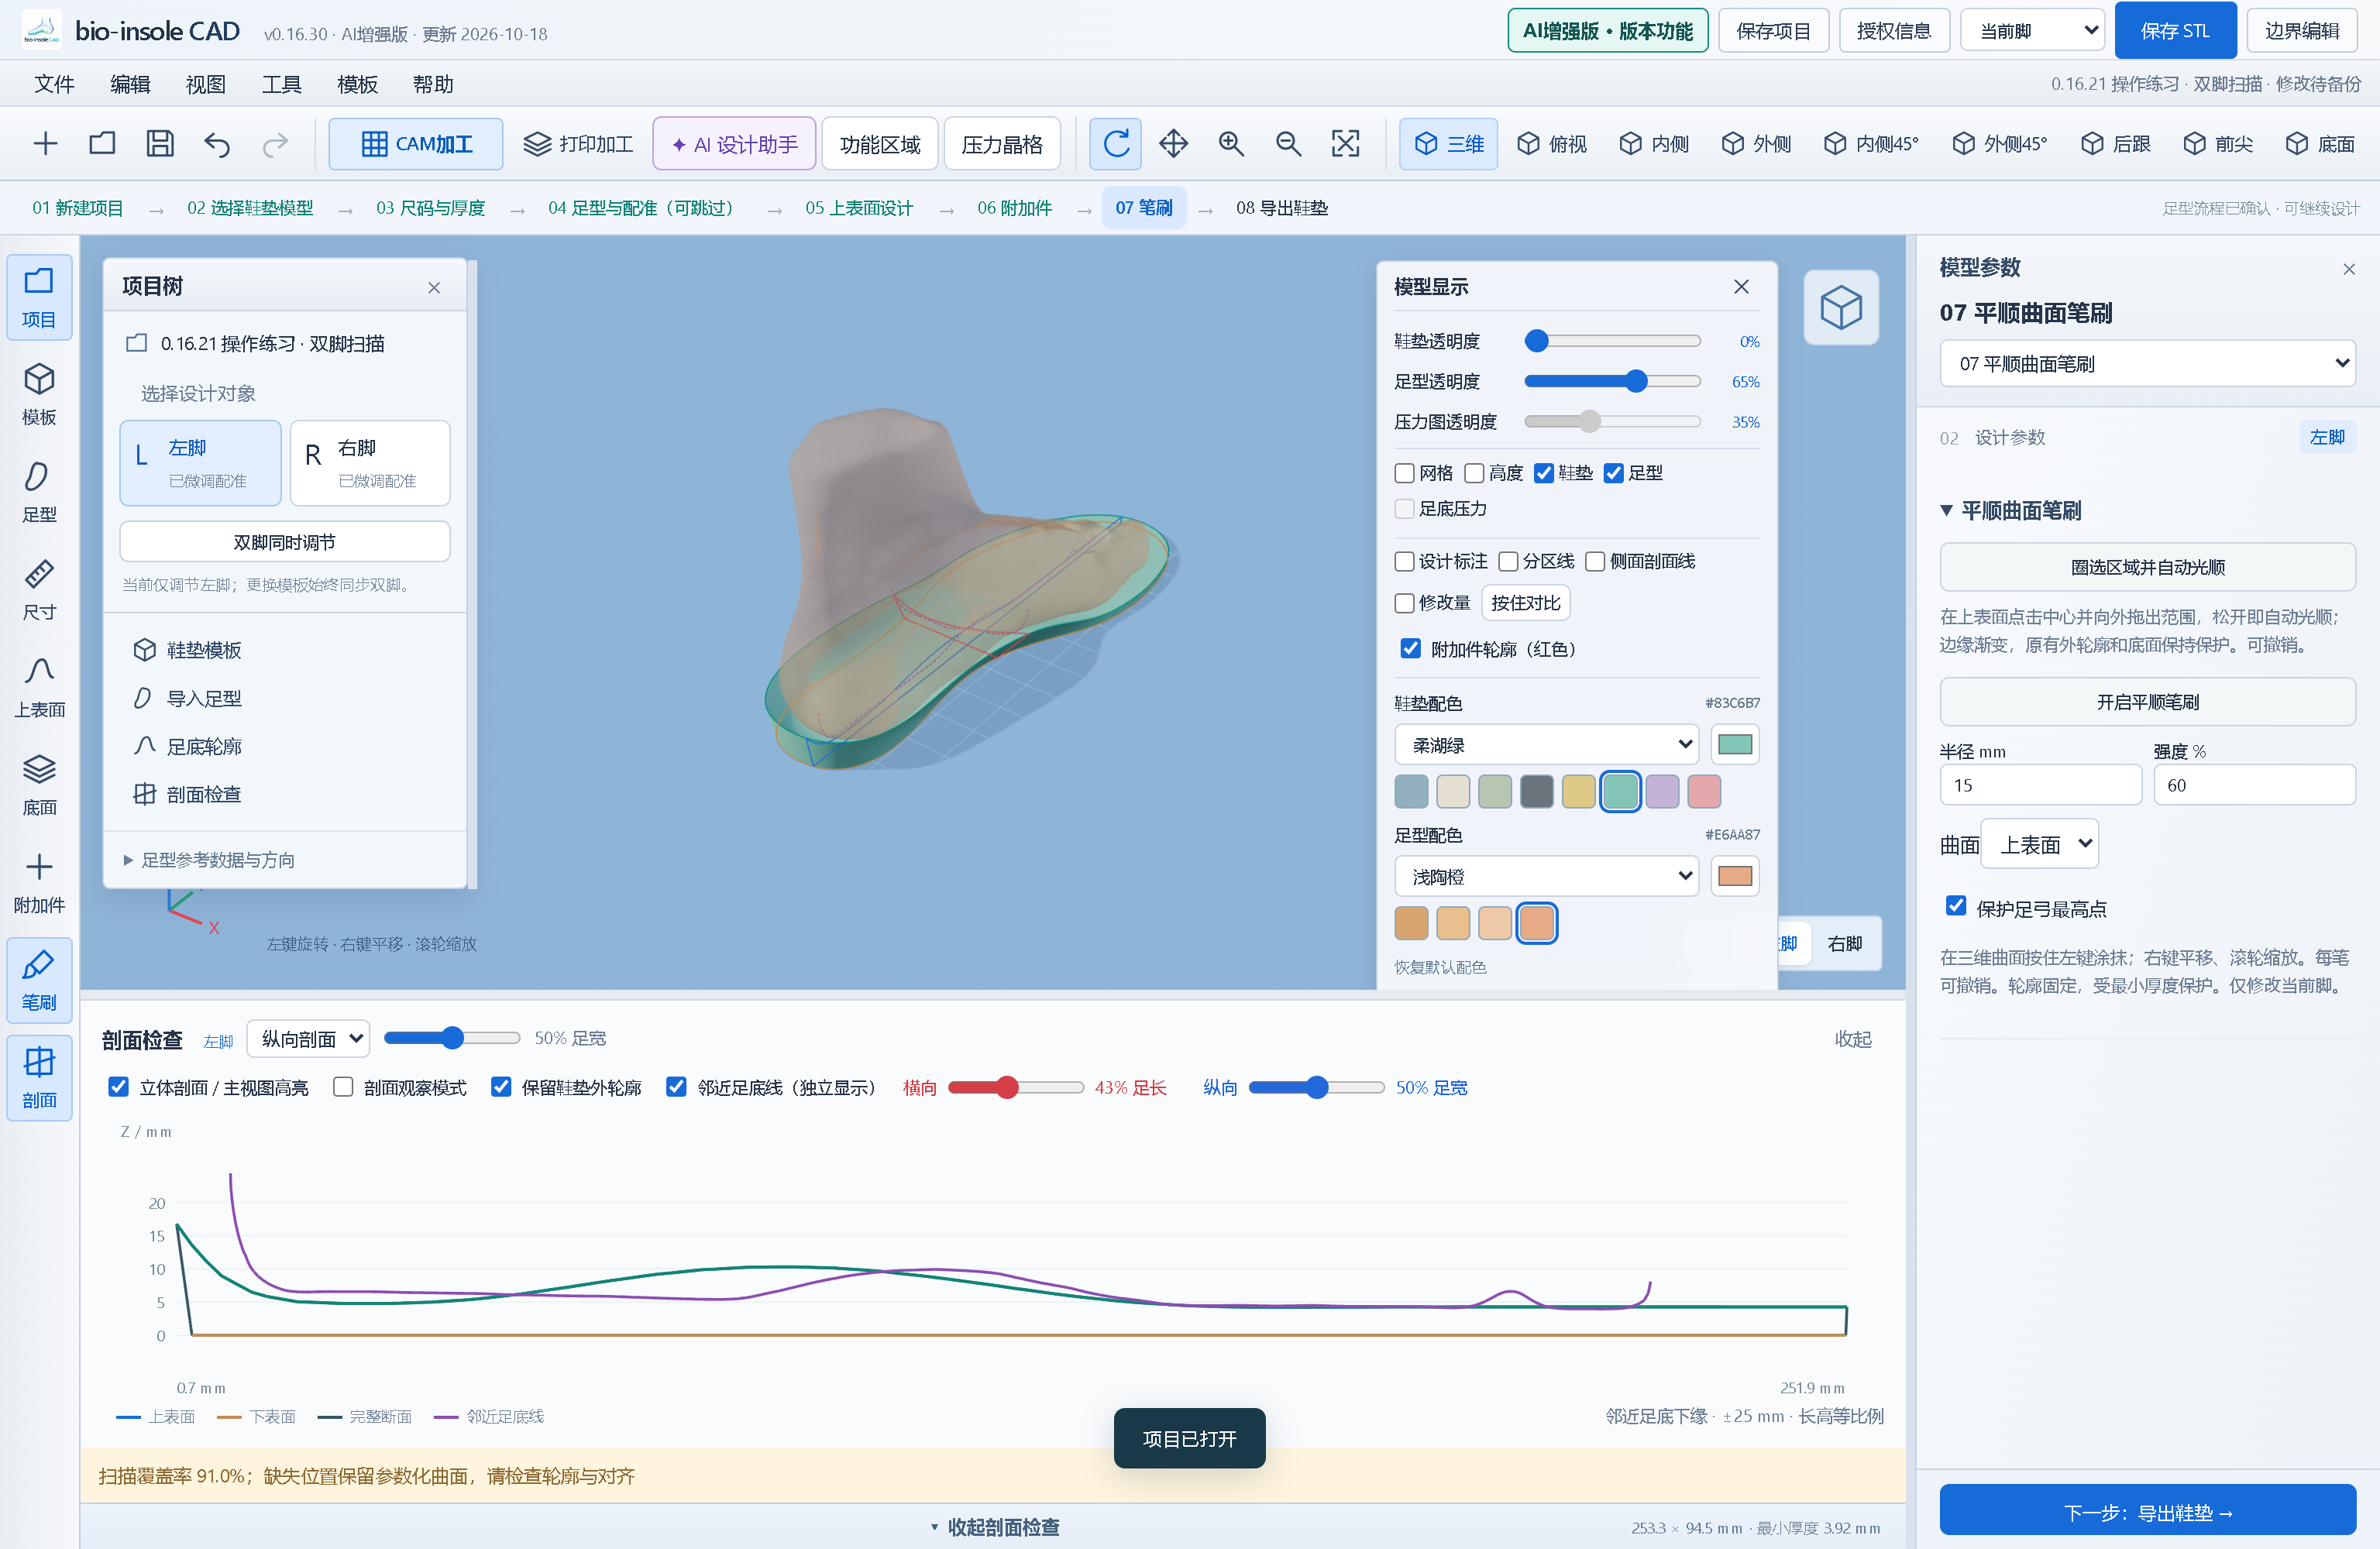
Task: Zoom in with the magnifier plus icon
Action: (1231, 143)
